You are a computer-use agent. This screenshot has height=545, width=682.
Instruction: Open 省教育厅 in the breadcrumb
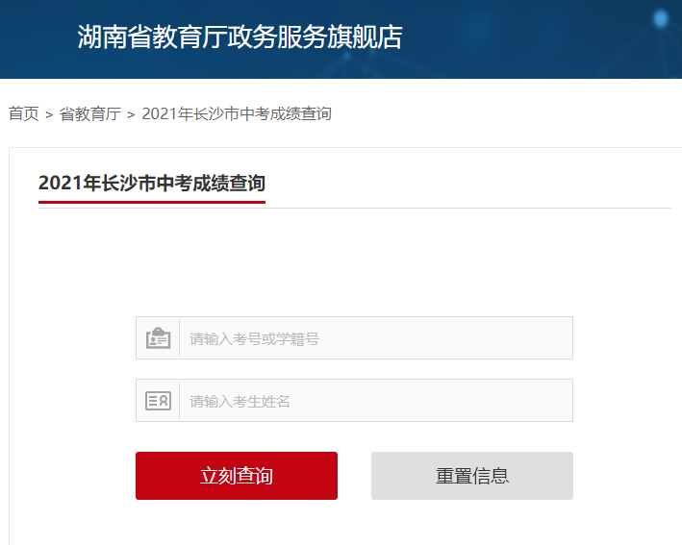[90, 113]
